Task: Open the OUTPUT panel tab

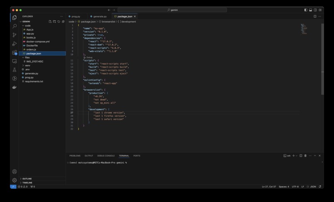Action: pos(89,156)
